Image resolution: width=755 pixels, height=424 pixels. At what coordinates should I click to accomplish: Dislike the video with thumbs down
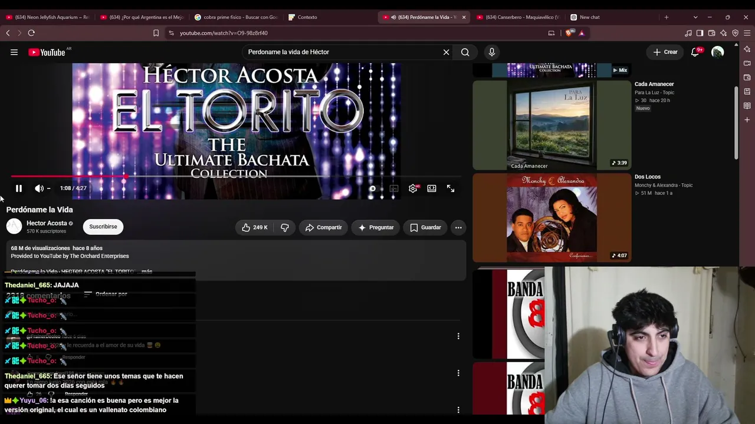[285, 227]
